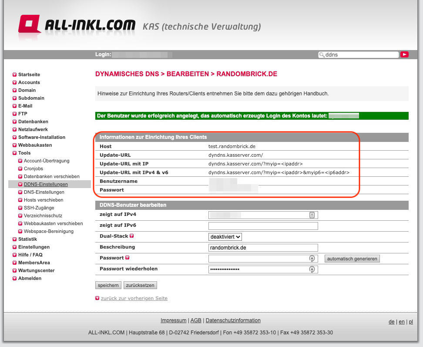Open MembersArea in the sidebar
Image resolution: width=423 pixels, height=347 pixels.
pyautogui.click(x=34, y=262)
